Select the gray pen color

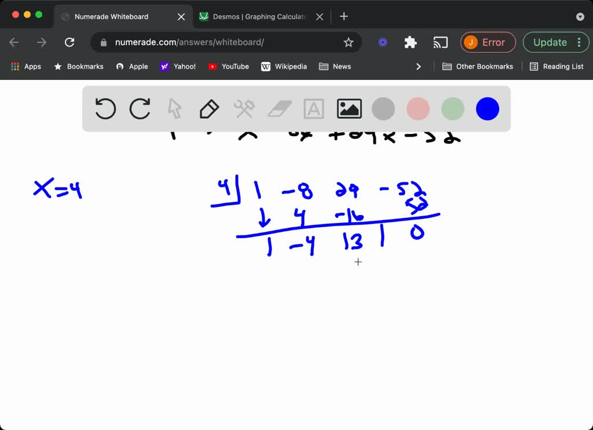(383, 108)
